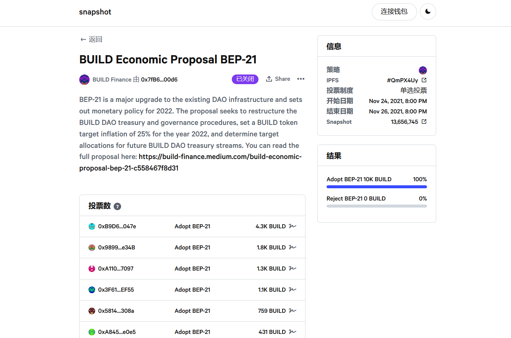Click the 4.3K BUILD vote amount
The image size is (511, 338).
pos(271,226)
